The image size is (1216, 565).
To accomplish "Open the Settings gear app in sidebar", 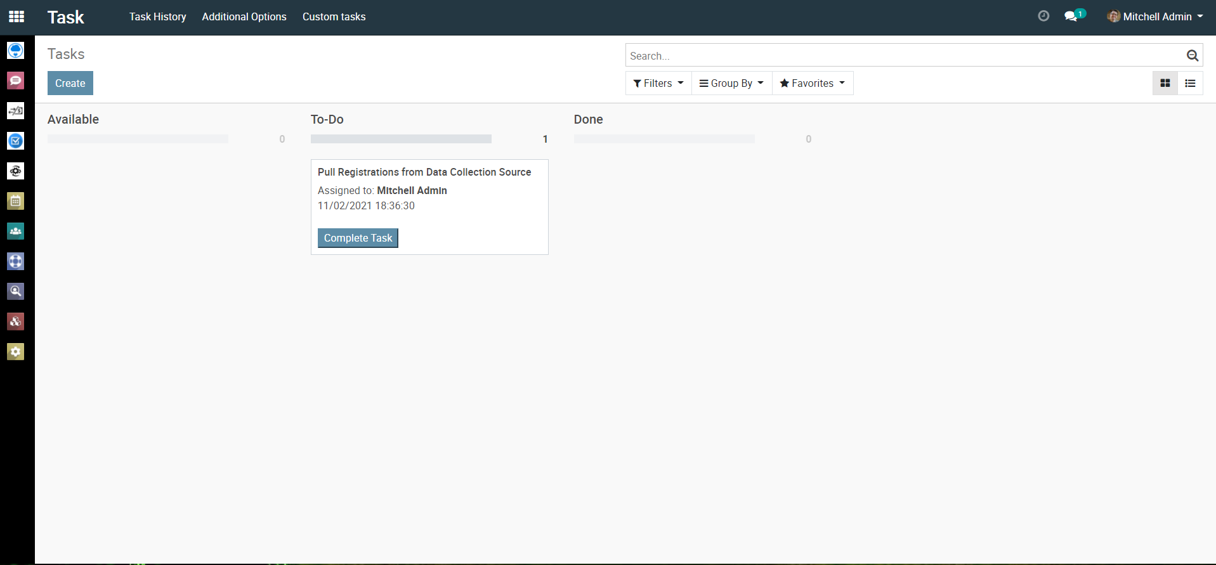I will [16, 351].
